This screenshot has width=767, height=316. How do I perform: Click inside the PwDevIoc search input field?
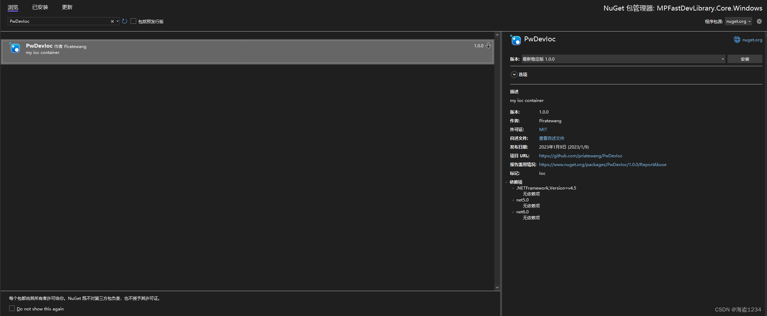(56, 21)
